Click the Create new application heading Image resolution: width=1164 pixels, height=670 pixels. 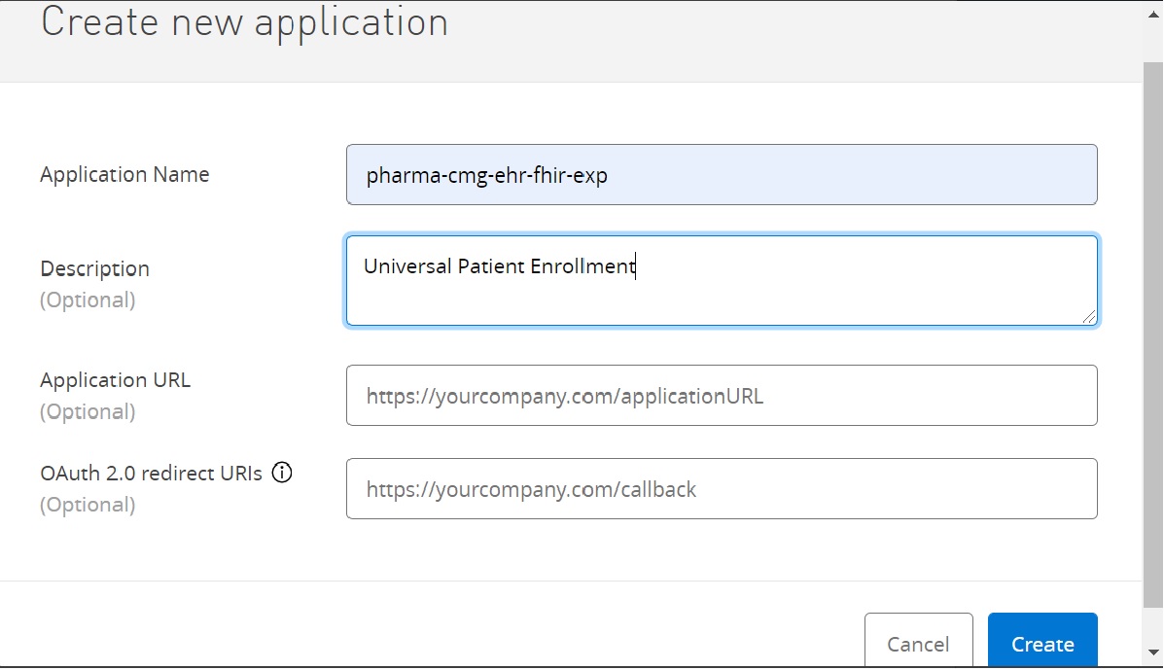coord(245,22)
